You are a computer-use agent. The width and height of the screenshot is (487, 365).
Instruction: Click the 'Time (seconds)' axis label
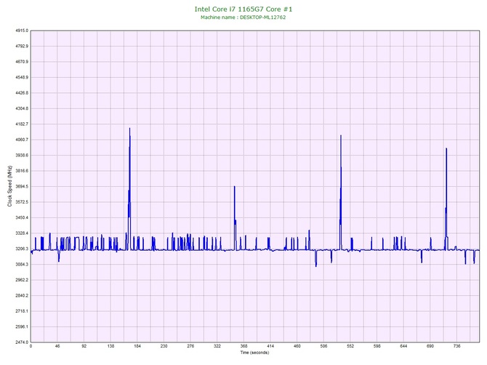254,353
